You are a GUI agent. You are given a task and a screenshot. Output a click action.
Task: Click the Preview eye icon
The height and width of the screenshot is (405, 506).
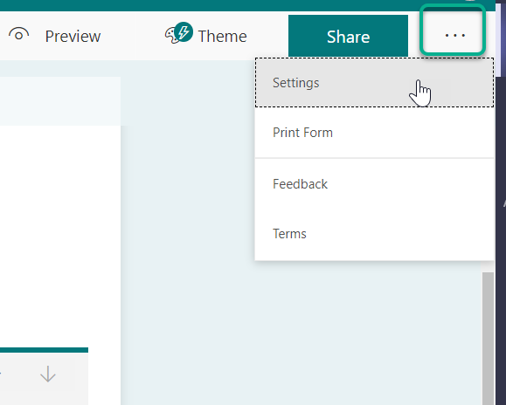click(18, 34)
